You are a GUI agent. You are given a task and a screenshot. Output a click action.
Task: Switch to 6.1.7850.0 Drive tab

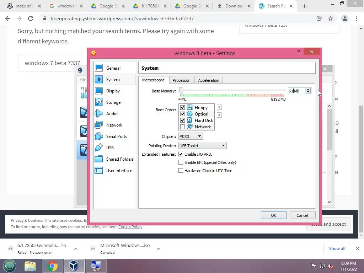coord(150,6)
